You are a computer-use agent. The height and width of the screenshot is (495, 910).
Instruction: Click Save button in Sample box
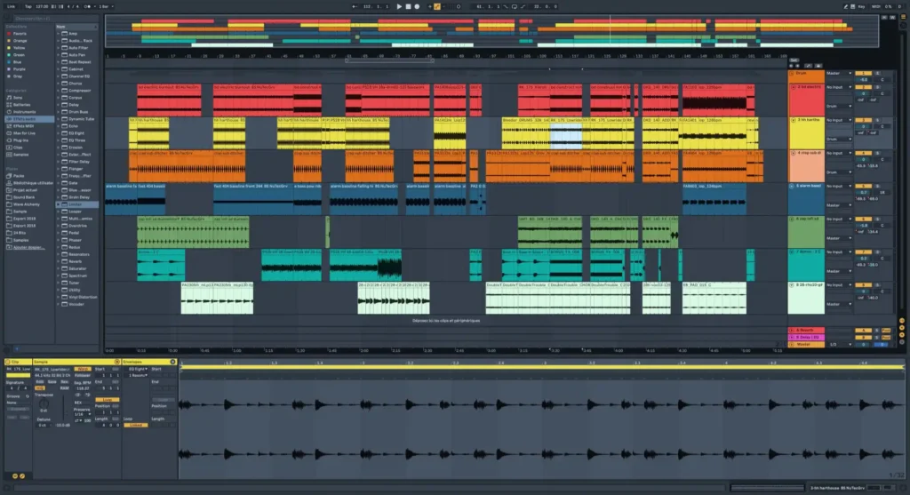(x=52, y=382)
